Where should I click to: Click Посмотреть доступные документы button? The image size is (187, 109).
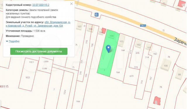click(39, 51)
